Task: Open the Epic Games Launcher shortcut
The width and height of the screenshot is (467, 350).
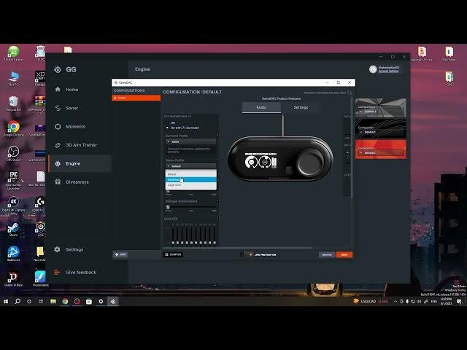Action: click(x=13, y=180)
